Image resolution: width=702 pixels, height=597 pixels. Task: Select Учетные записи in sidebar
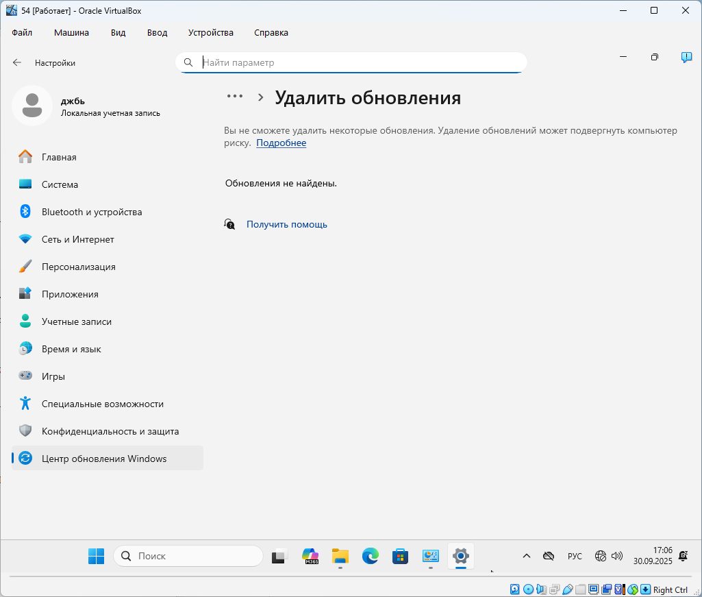[76, 321]
